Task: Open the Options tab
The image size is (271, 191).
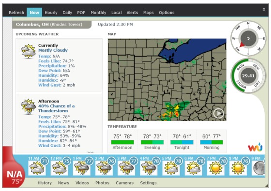Action: point(166,13)
